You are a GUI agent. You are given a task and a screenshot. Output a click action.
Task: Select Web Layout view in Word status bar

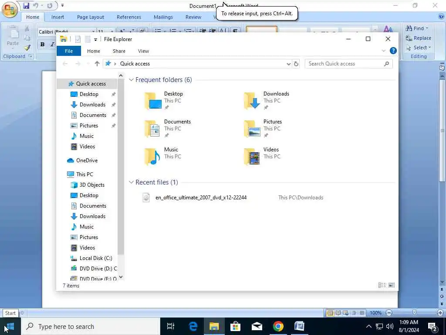tap(346, 313)
